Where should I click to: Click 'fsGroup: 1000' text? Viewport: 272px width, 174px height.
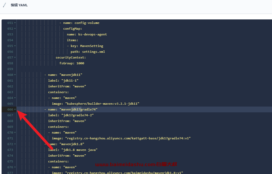pyautogui.click(x=72, y=63)
